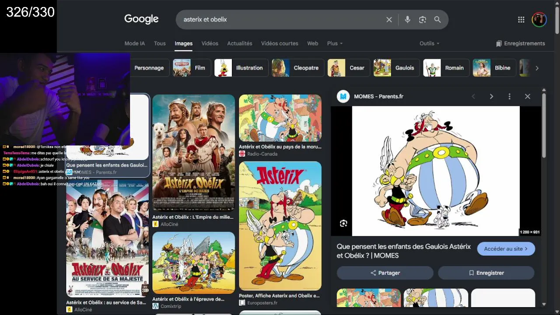Screen dimensions: 560x315
Task: Filter images by Personnage chip
Action: pyautogui.click(x=149, y=68)
